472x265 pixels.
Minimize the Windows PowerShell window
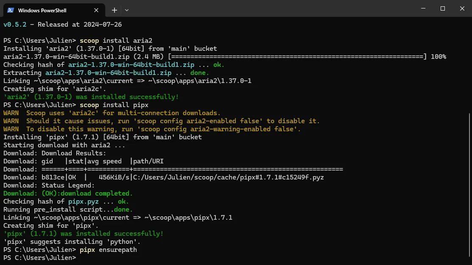[x=423, y=8]
